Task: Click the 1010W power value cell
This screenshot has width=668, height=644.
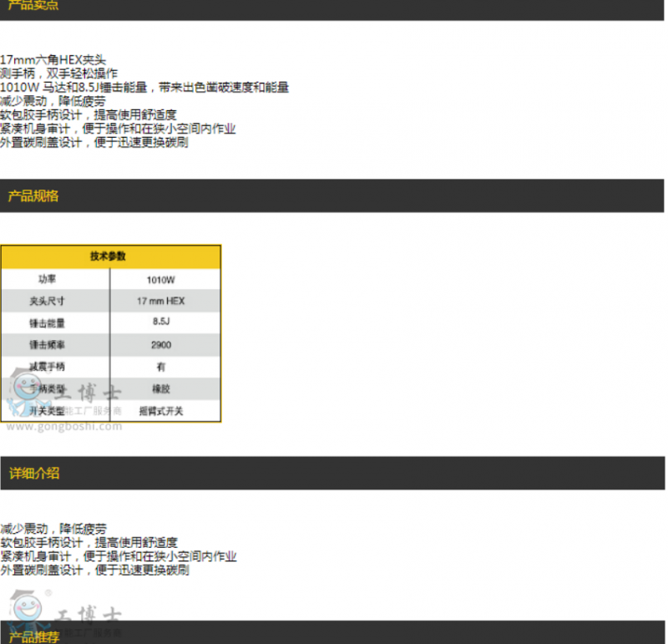Action: [160, 280]
